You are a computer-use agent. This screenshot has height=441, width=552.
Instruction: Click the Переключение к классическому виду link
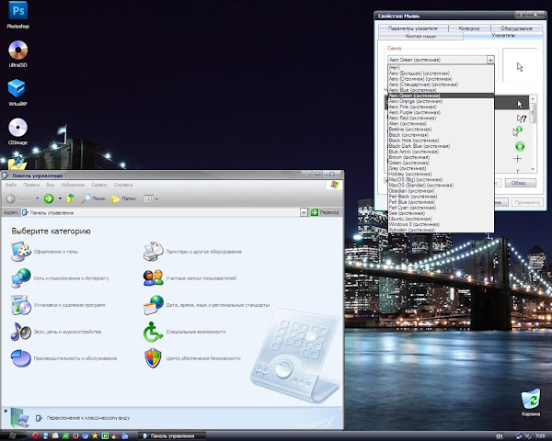pyautogui.click(x=86, y=417)
